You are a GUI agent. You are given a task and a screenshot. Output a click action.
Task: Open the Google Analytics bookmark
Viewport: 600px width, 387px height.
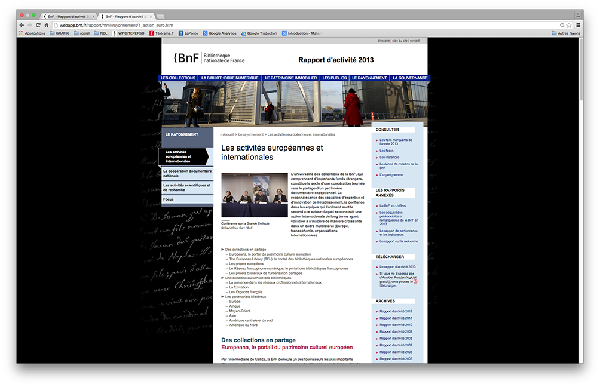[x=220, y=33]
